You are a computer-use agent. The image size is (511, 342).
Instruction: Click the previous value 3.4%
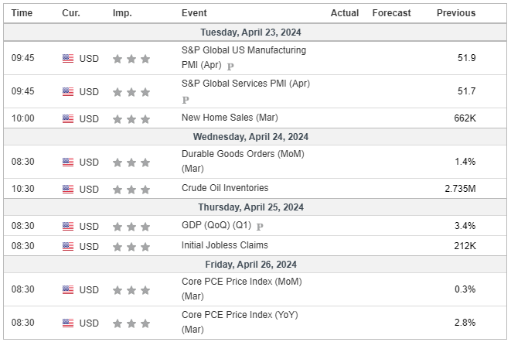[x=465, y=226]
